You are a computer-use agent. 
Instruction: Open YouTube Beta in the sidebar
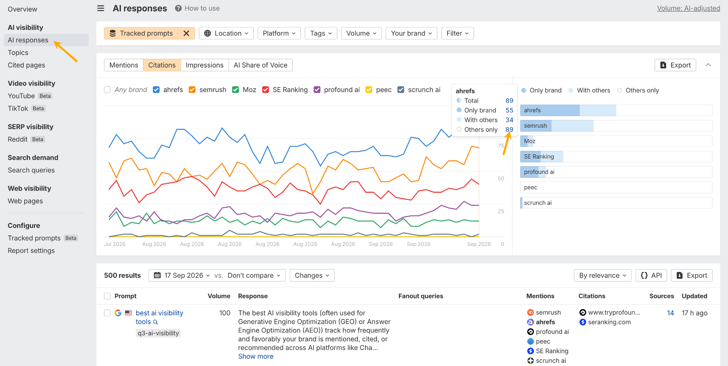[30, 96]
